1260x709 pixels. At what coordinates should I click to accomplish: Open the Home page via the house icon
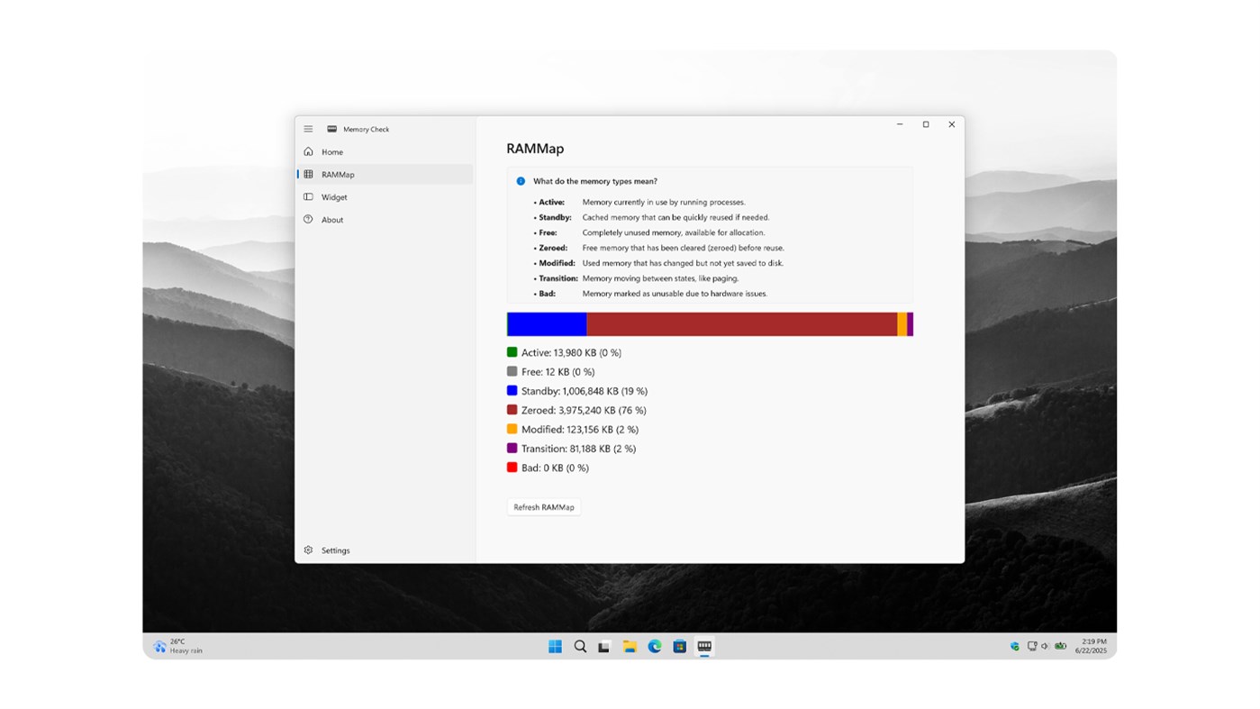pyautogui.click(x=307, y=151)
